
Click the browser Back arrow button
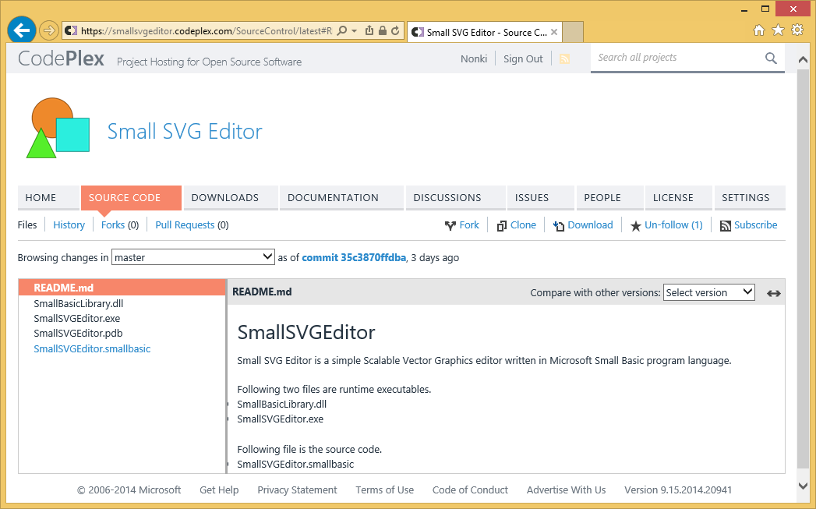click(21, 30)
